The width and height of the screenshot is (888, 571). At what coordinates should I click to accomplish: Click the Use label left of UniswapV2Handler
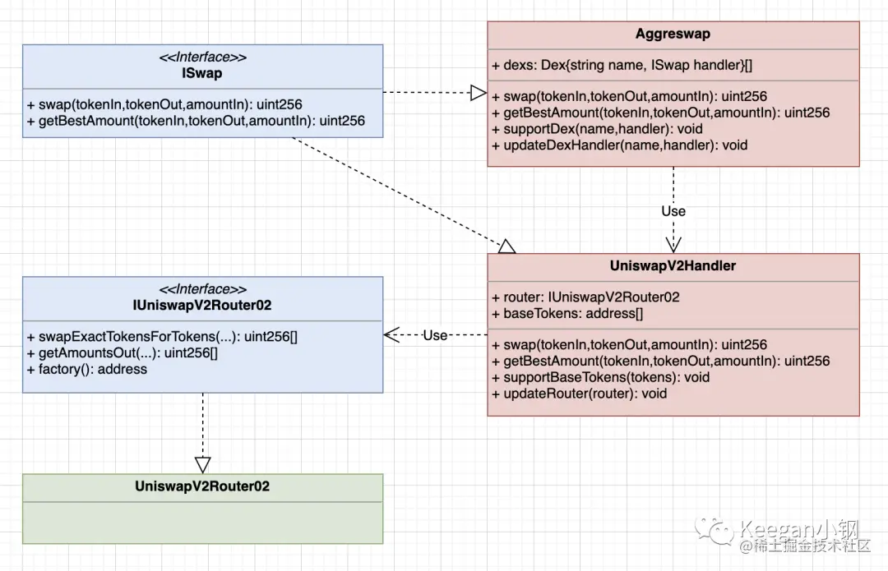pyautogui.click(x=435, y=335)
